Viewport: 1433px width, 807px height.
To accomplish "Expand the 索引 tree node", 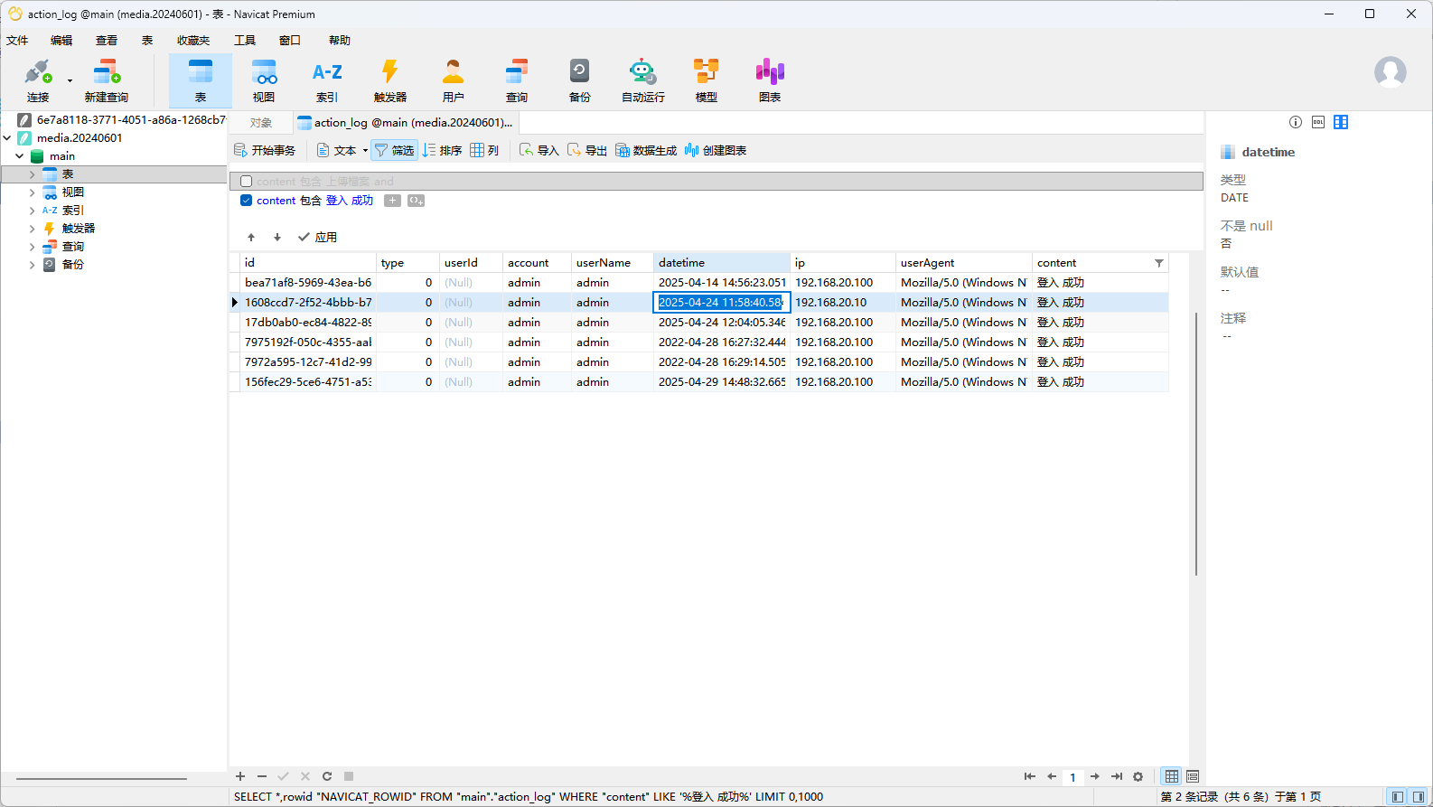I will pyautogui.click(x=33, y=211).
